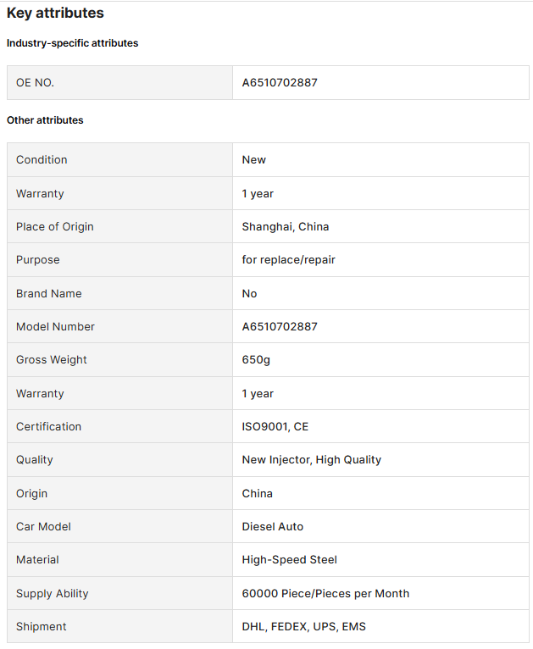Click the Car Model value Diesel Auto
The width and height of the screenshot is (533, 649).
tap(273, 526)
